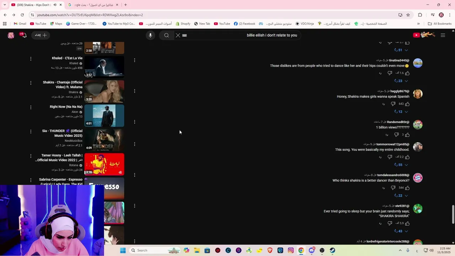This screenshot has width=455, height=256.
Task: Click the page vertical scrollbar thumb
Action: click(453, 215)
